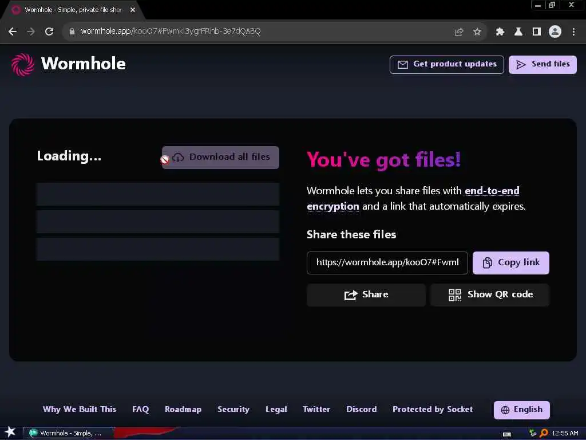Open the FAQ footer link
The width and height of the screenshot is (586, 440).
point(141,409)
